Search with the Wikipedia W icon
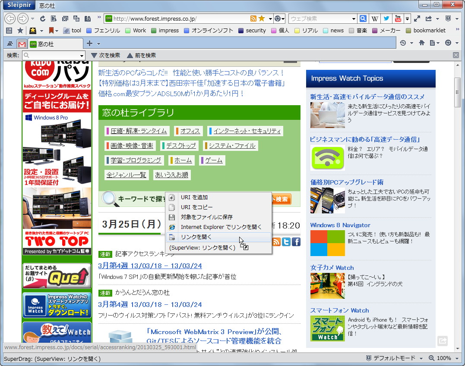Image resolution: width=465 pixels, height=366 pixels. coord(375,19)
